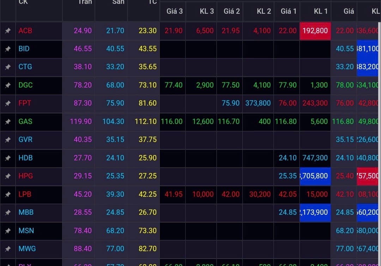Image resolution: width=381 pixels, height=266 pixels.
Task: Toggle the pin icon for BID
Action: coord(8,49)
